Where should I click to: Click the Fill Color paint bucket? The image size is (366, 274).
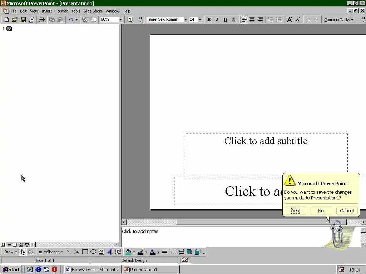(128, 252)
